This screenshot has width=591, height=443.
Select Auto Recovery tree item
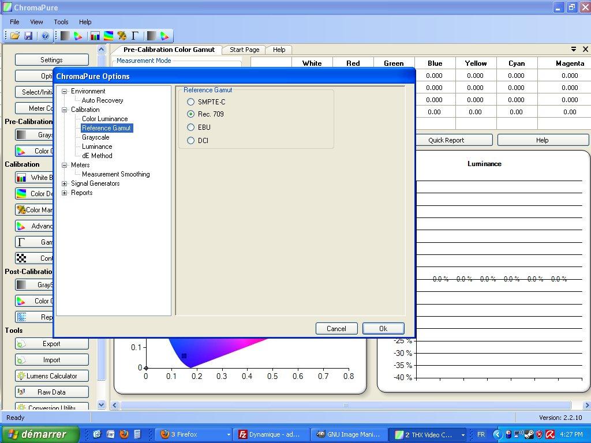[103, 100]
